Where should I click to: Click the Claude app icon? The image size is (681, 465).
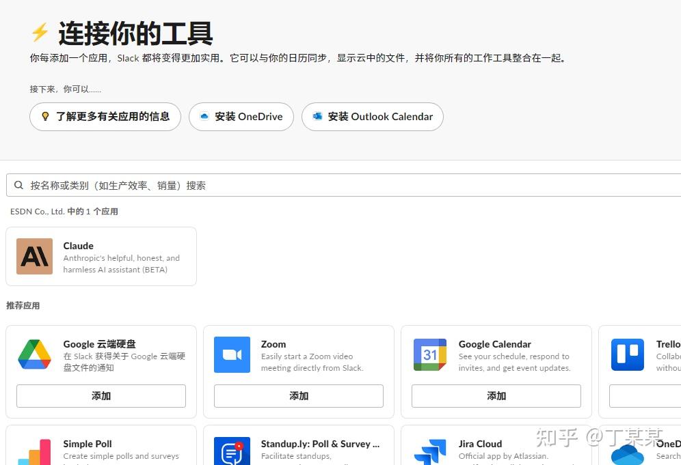34,256
